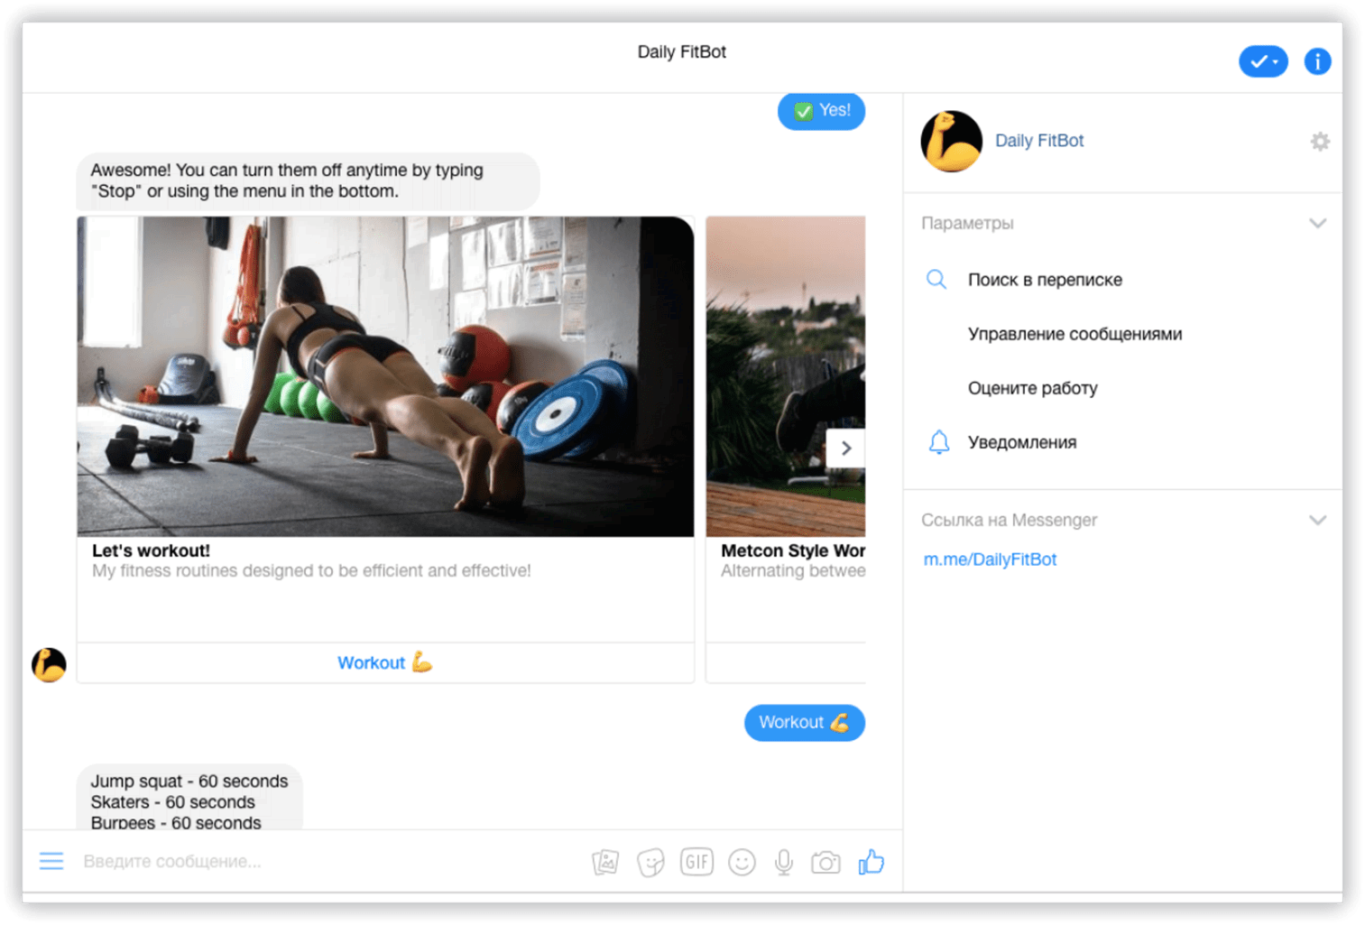
Task: Click the sent 'Yes!' message bubble
Action: [821, 111]
